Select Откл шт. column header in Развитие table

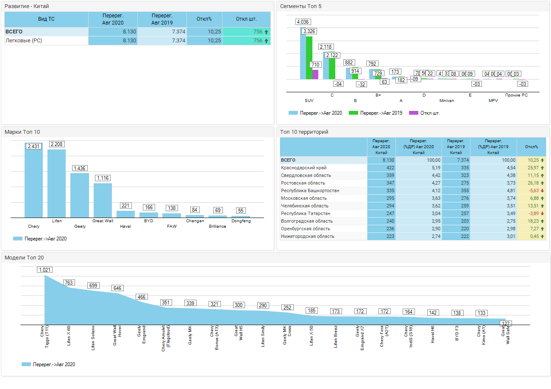247,19
